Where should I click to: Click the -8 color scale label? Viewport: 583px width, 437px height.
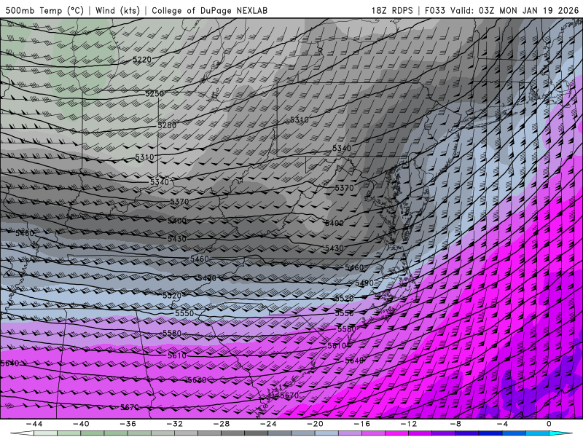pos(455,424)
